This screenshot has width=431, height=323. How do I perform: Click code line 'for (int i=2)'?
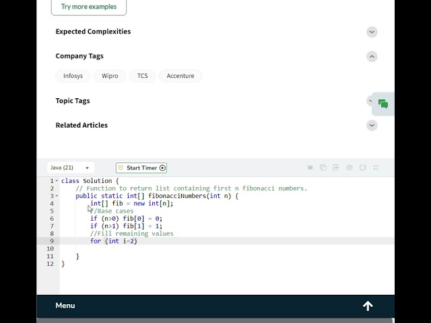click(x=114, y=241)
